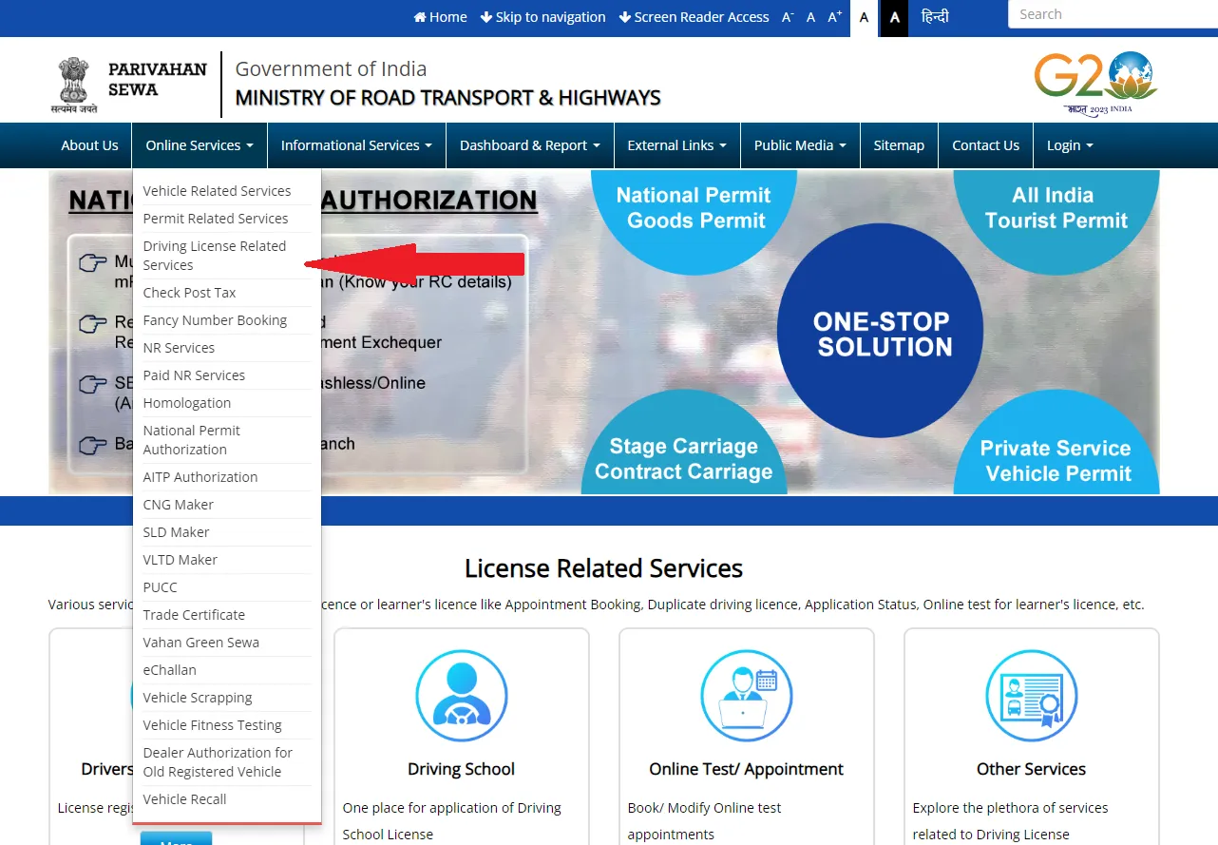The width and height of the screenshot is (1218, 845).
Task: Open About Us page
Action: coord(90,145)
